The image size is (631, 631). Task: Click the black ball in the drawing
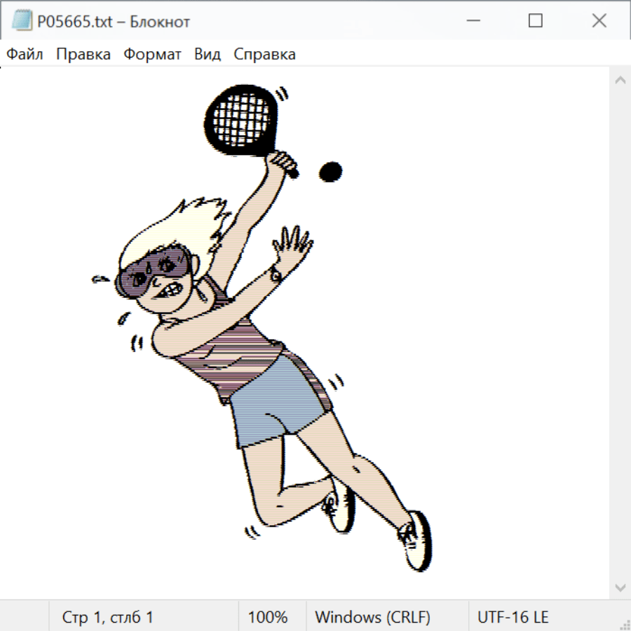(x=330, y=171)
